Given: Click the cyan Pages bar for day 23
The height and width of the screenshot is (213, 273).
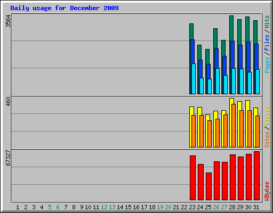Looking at the screenshot, I should coord(194,79).
